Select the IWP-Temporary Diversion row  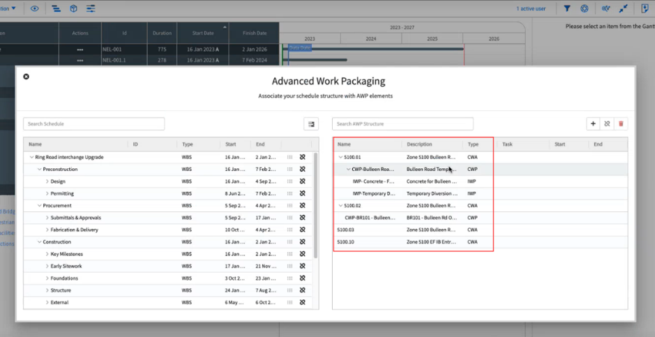click(x=374, y=193)
